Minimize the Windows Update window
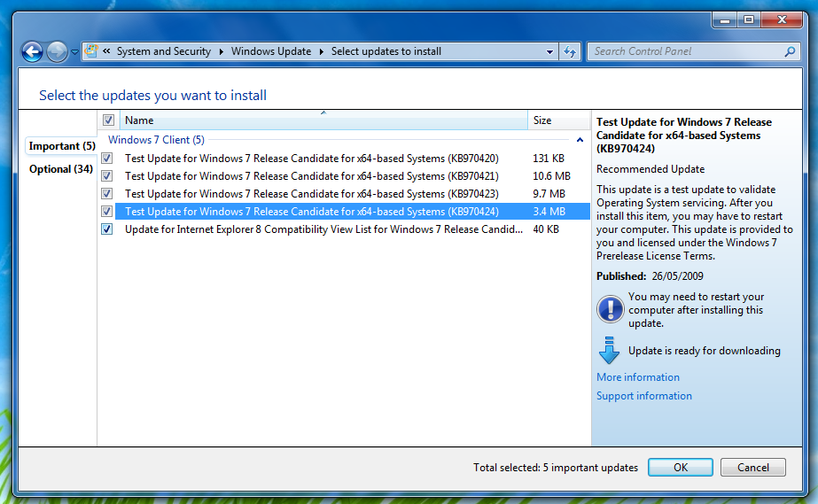 tap(725, 19)
